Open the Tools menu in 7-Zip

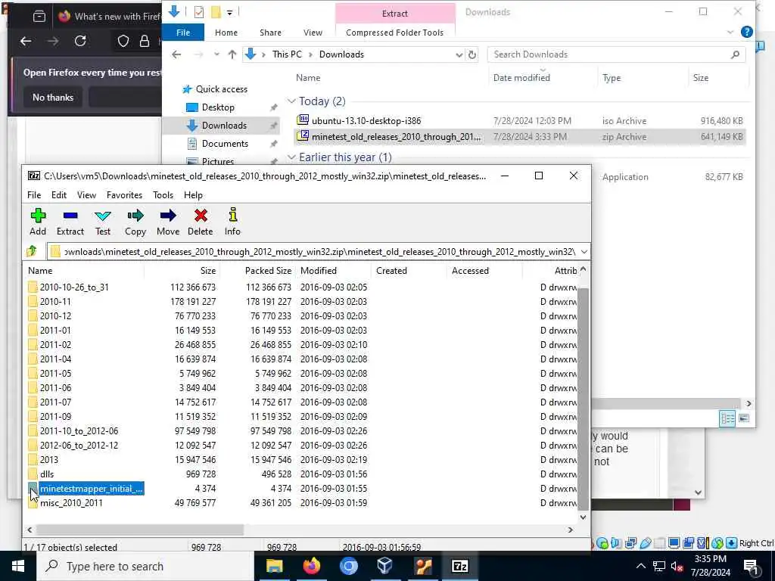(163, 195)
